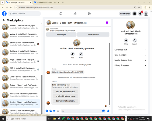Viewport: 152px width, 121px height.
Task: Open Selene conversation in the list
Action: (20, 87)
